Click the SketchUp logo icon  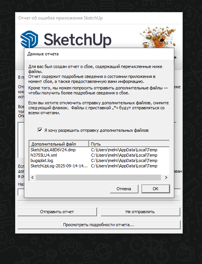tap(29, 39)
